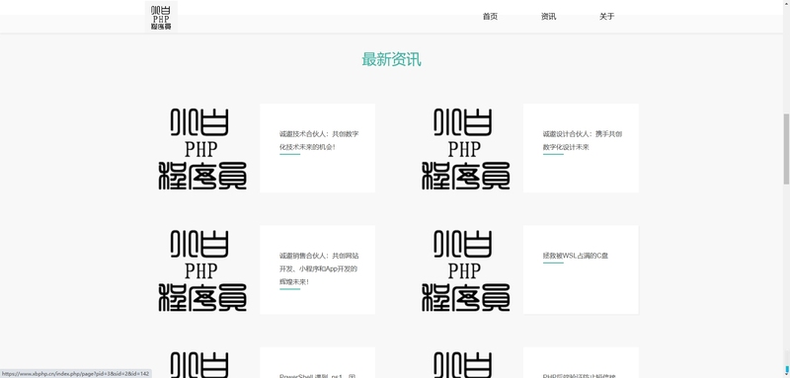The width and height of the screenshot is (790, 378).
Task: Click the 小白PHP程序员 logo in the header
Action: click(x=161, y=17)
